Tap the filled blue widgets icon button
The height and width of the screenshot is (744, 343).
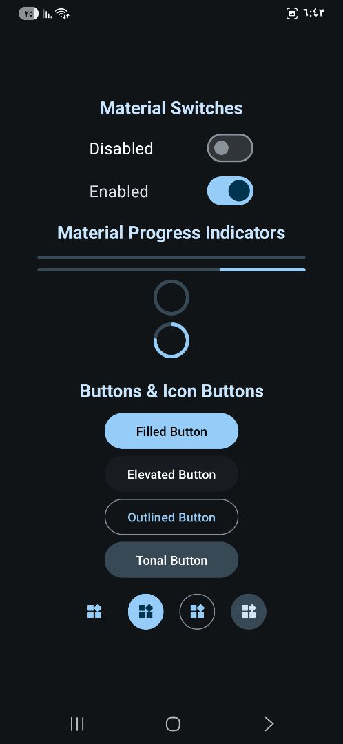point(145,612)
